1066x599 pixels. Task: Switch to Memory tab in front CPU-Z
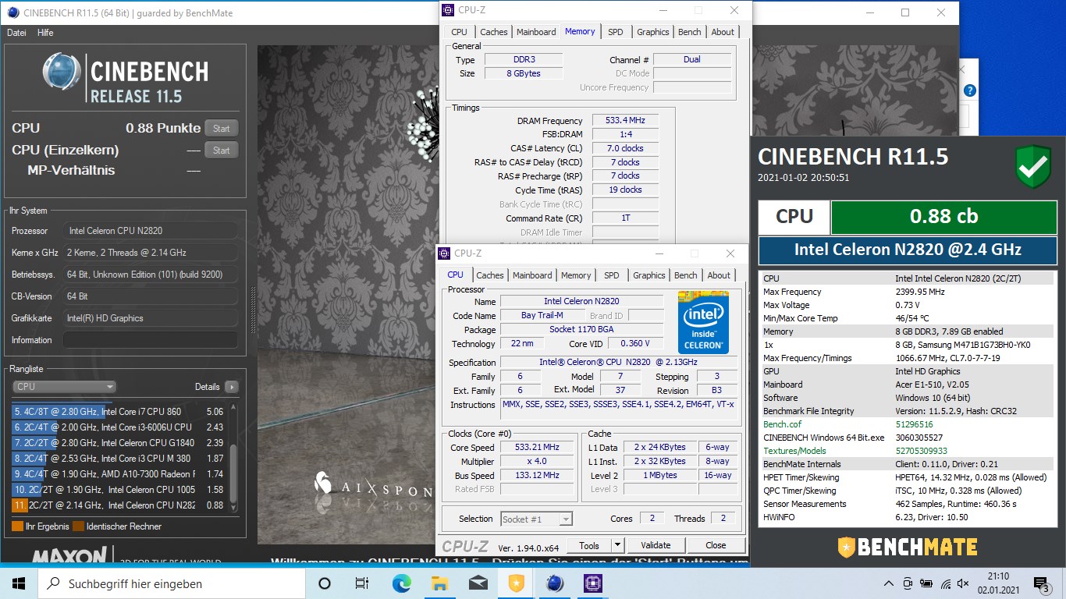click(x=576, y=275)
